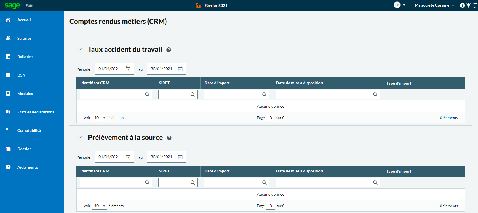Open Etats et déclarations in sidebar
Viewport: 478px width, 213px height.
coord(35,112)
